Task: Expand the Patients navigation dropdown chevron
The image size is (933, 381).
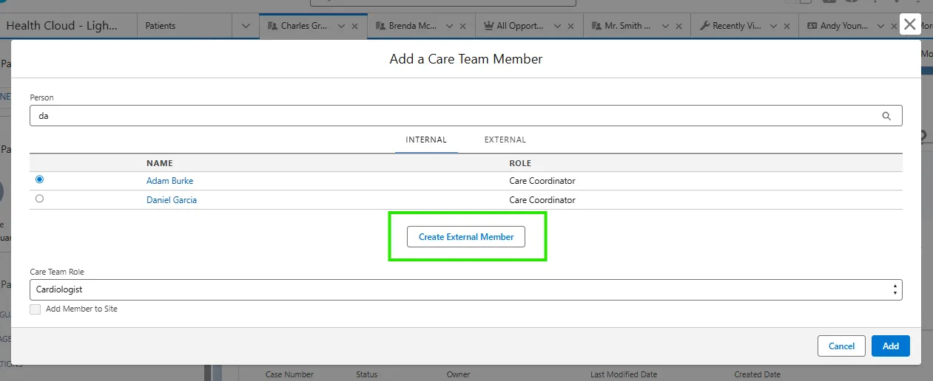Action: [246, 26]
